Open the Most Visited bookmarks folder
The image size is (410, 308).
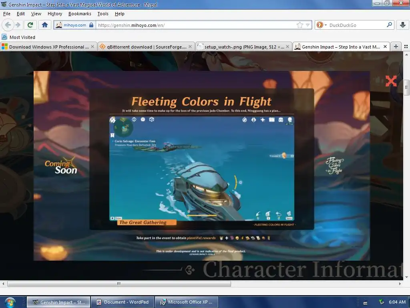point(18,37)
